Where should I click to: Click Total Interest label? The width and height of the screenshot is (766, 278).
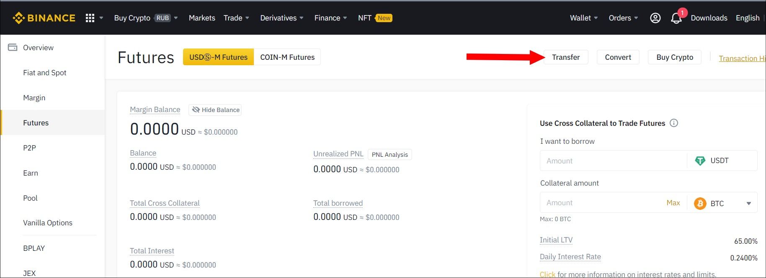click(152, 251)
